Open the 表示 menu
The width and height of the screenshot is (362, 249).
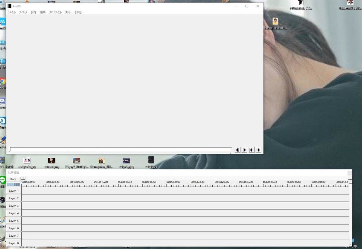click(68, 12)
